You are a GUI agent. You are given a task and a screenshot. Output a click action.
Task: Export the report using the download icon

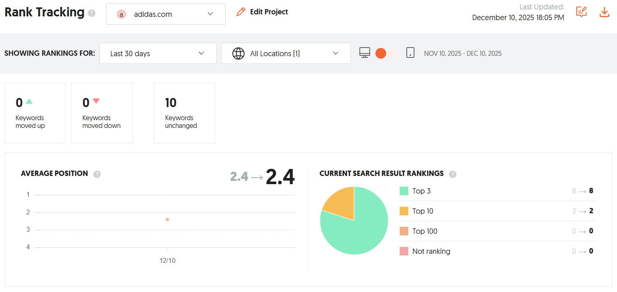(x=604, y=12)
